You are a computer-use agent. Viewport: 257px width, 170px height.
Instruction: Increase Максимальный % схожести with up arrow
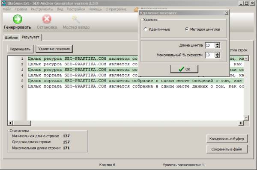tap(217, 54)
